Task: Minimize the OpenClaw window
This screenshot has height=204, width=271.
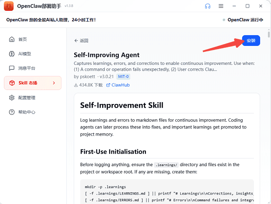Action: pos(234,6)
